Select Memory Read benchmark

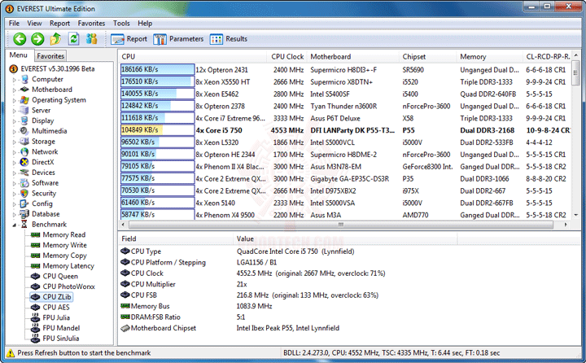64,234
